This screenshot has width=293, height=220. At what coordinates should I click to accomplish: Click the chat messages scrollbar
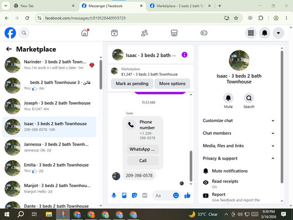[191, 166]
